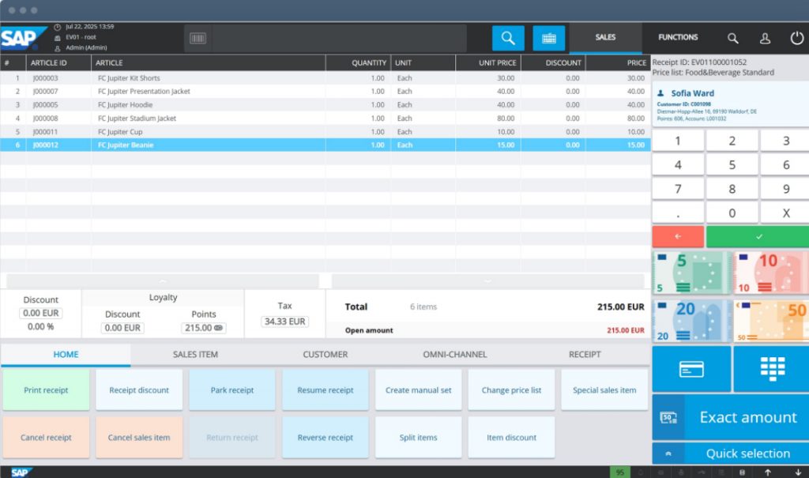
Task: Click the Reverse receipt button
Action: [325, 437]
